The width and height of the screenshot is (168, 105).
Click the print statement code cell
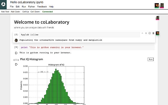87,47
